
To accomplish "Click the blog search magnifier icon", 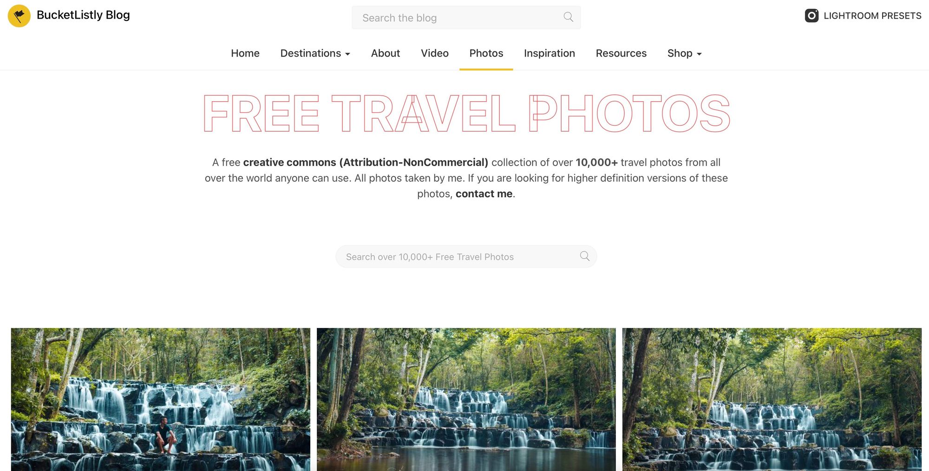I will pyautogui.click(x=568, y=17).
